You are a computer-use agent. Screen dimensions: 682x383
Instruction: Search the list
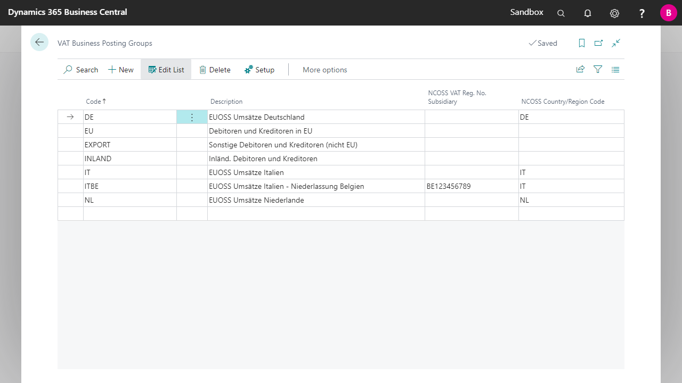coord(81,70)
